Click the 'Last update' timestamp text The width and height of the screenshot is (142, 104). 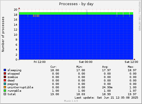tap(106, 98)
